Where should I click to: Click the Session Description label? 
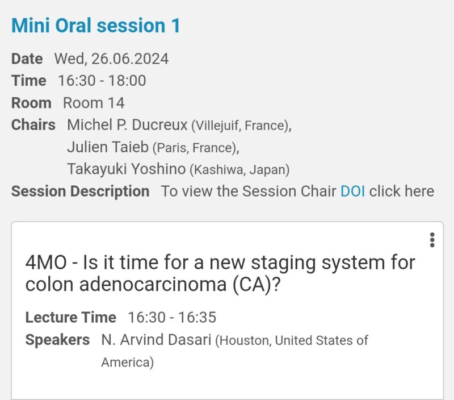click(x=80, y=191)
